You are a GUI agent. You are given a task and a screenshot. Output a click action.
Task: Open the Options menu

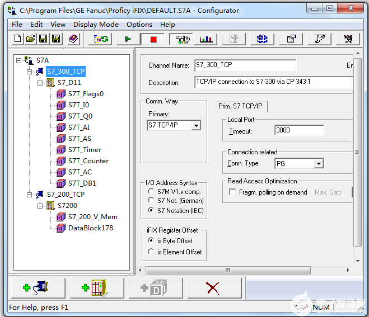[139, 25]
